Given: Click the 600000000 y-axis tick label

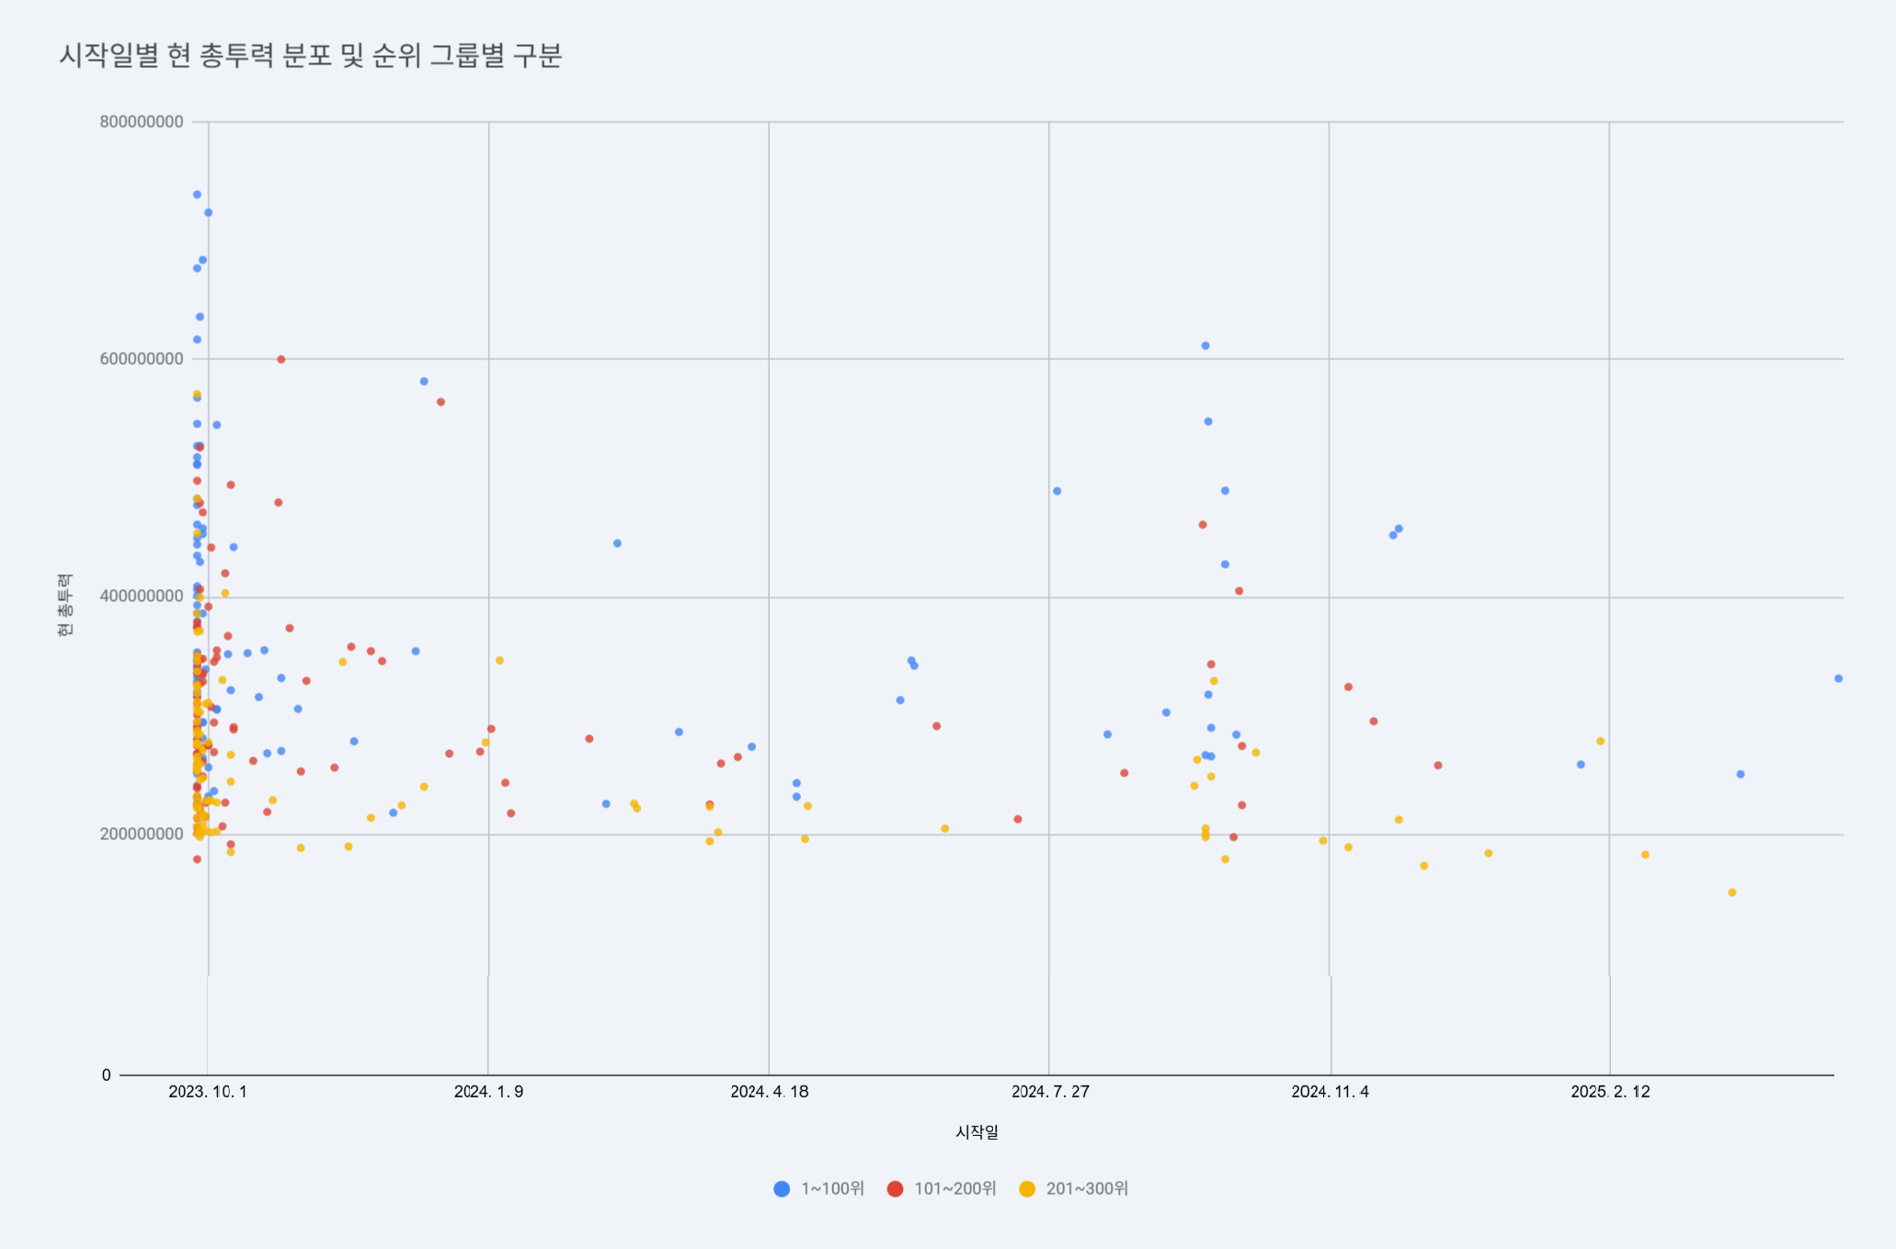Looking at the screenshot, I should pyautogui.click(x=142, y=359).
